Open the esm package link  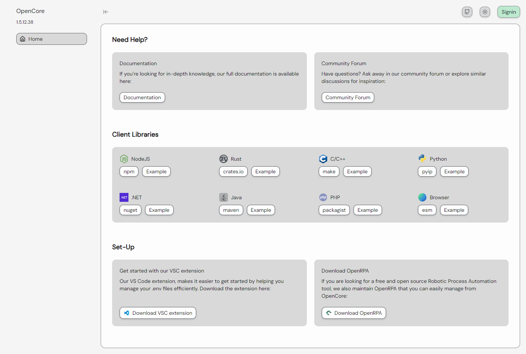click(x=427, y=210)
